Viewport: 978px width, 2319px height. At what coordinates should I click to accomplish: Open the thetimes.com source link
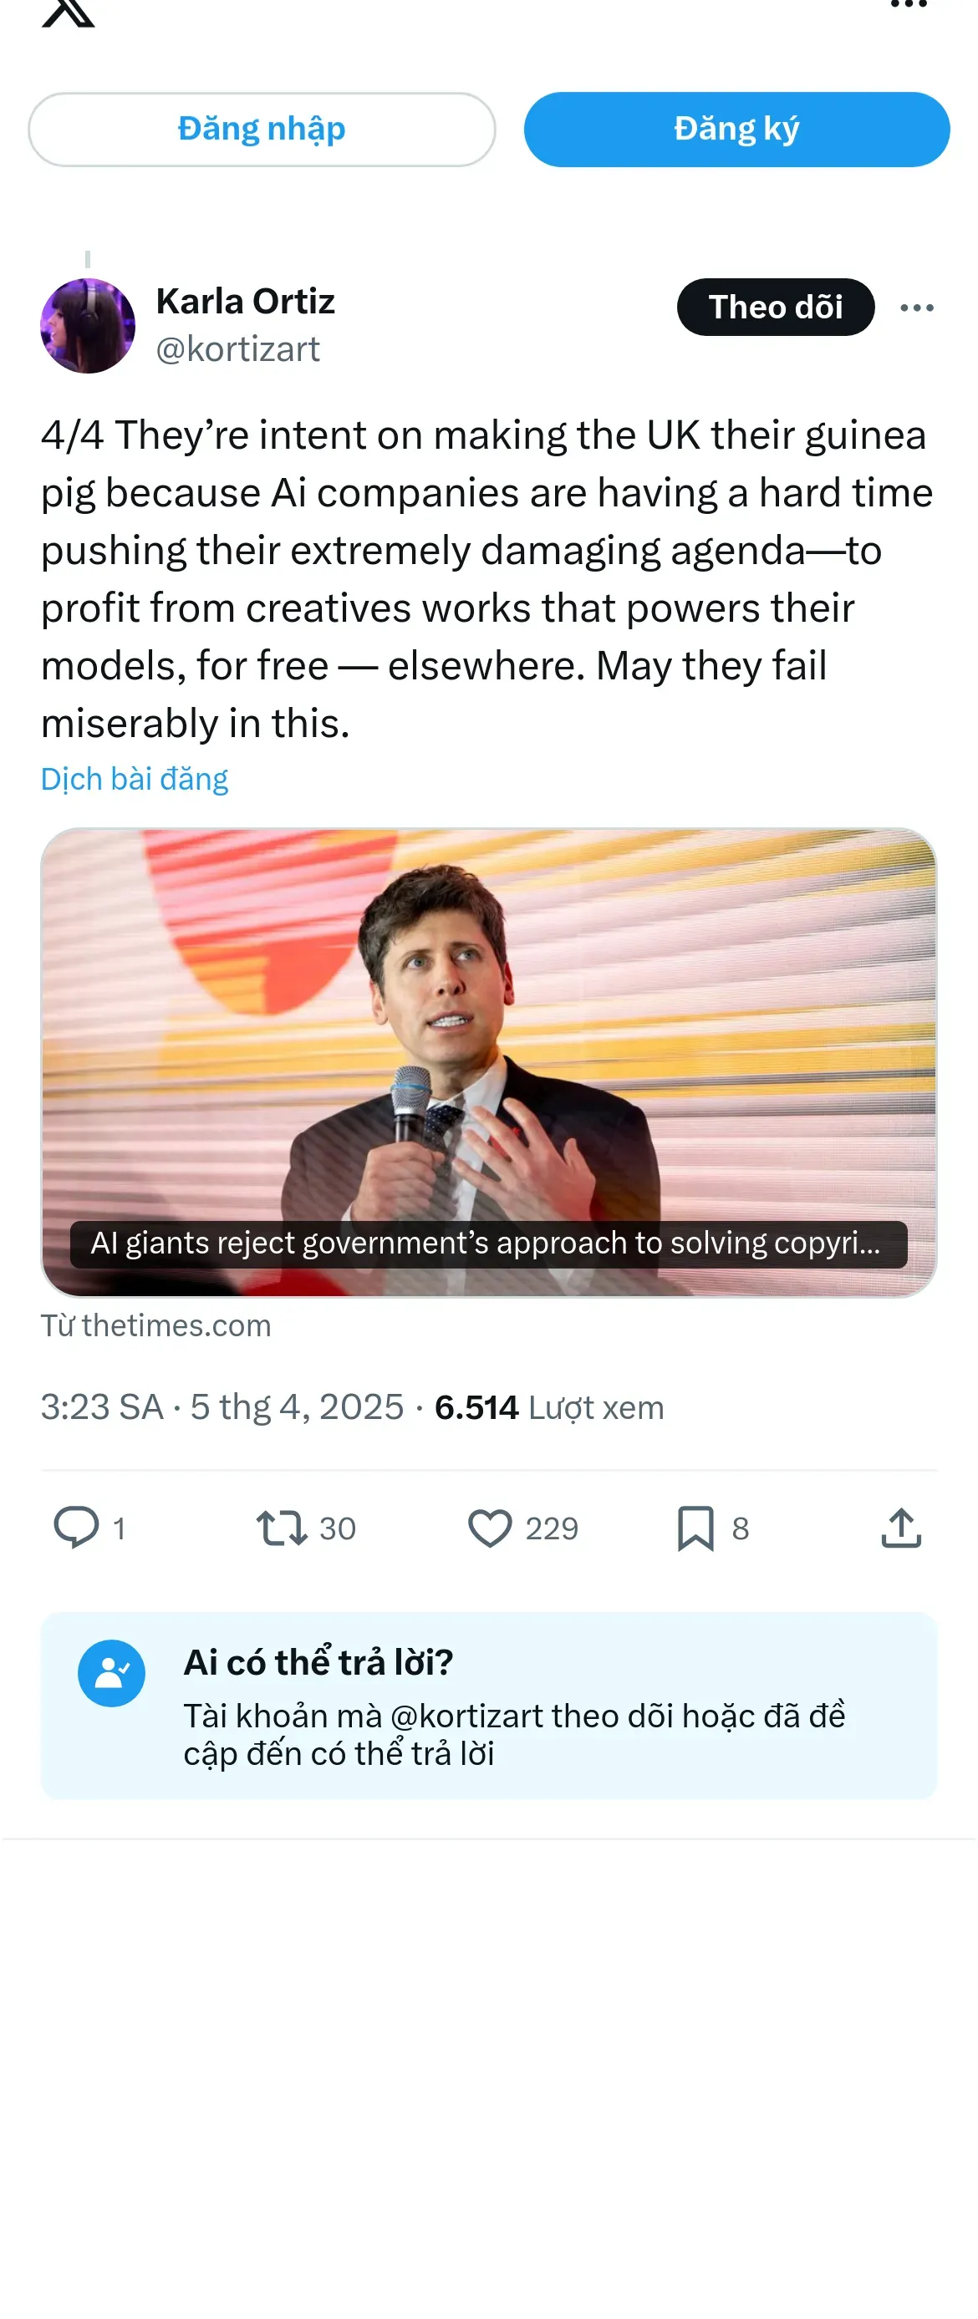coord(155,1325)
